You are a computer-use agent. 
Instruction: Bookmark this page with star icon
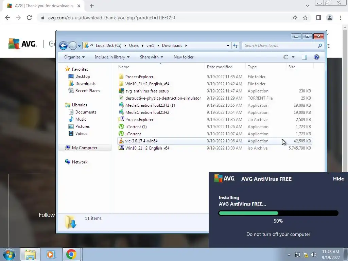pos(305,18)
